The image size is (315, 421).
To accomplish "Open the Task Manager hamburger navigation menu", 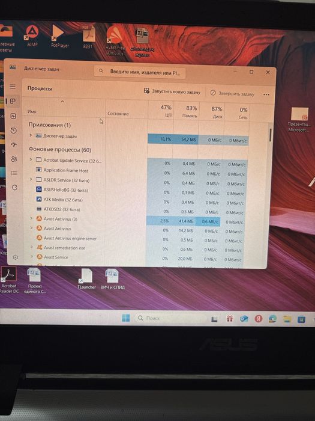I will [13, 87].
